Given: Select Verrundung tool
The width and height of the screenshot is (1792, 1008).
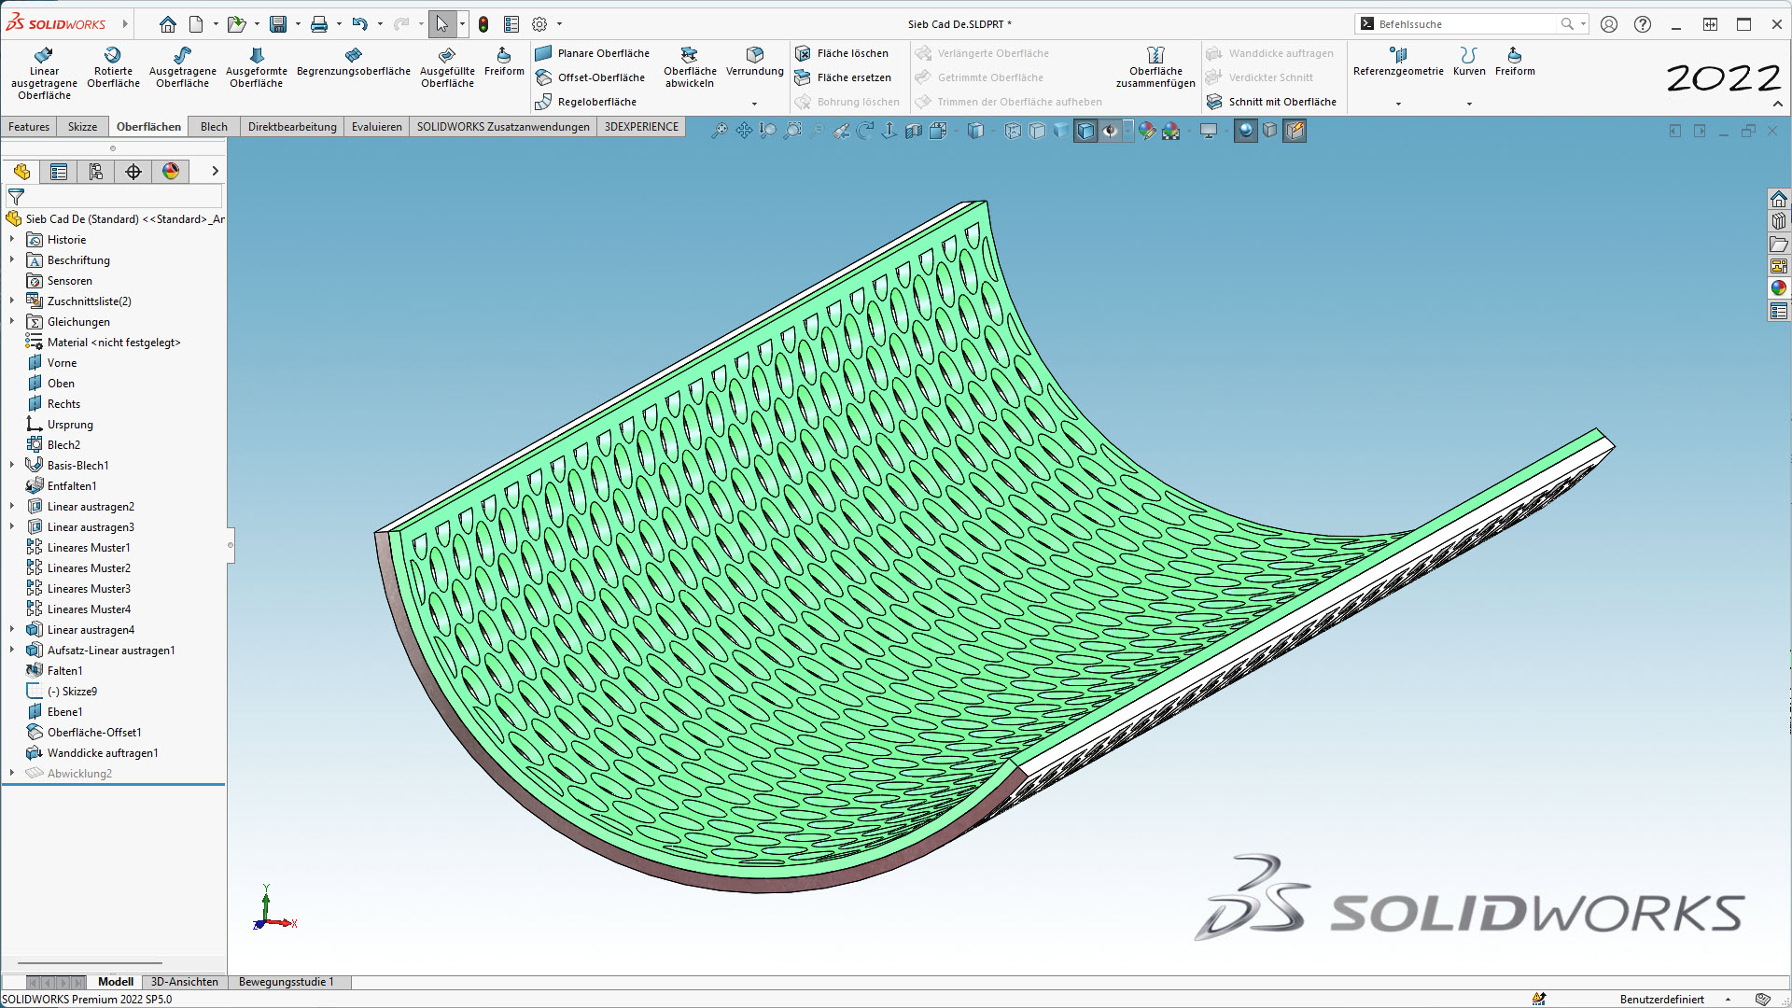Looking at the screenshot, I should click(x=754, y=63).
